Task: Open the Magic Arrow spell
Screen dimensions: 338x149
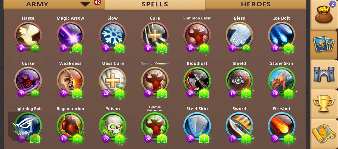Action: [70, 35]
